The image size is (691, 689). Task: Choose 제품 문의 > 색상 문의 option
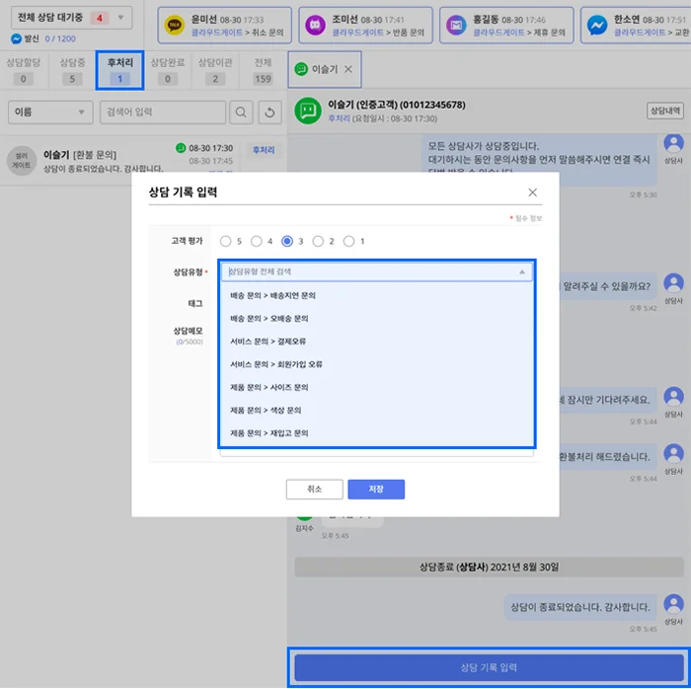pos(376,410)
